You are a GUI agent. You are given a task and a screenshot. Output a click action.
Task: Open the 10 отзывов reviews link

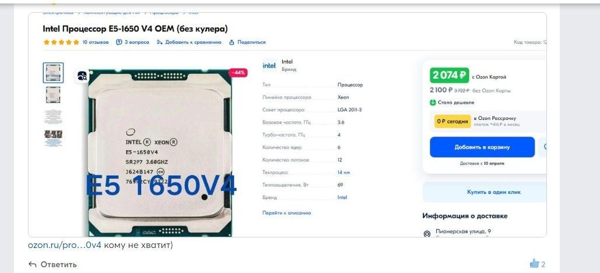[96, 42]
